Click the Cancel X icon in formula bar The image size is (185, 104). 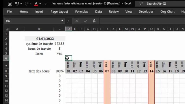coord(77,21)
